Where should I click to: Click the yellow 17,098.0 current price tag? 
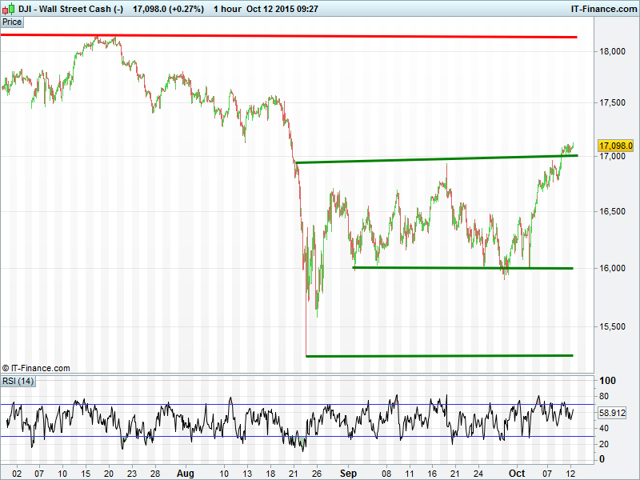[616, 146]
